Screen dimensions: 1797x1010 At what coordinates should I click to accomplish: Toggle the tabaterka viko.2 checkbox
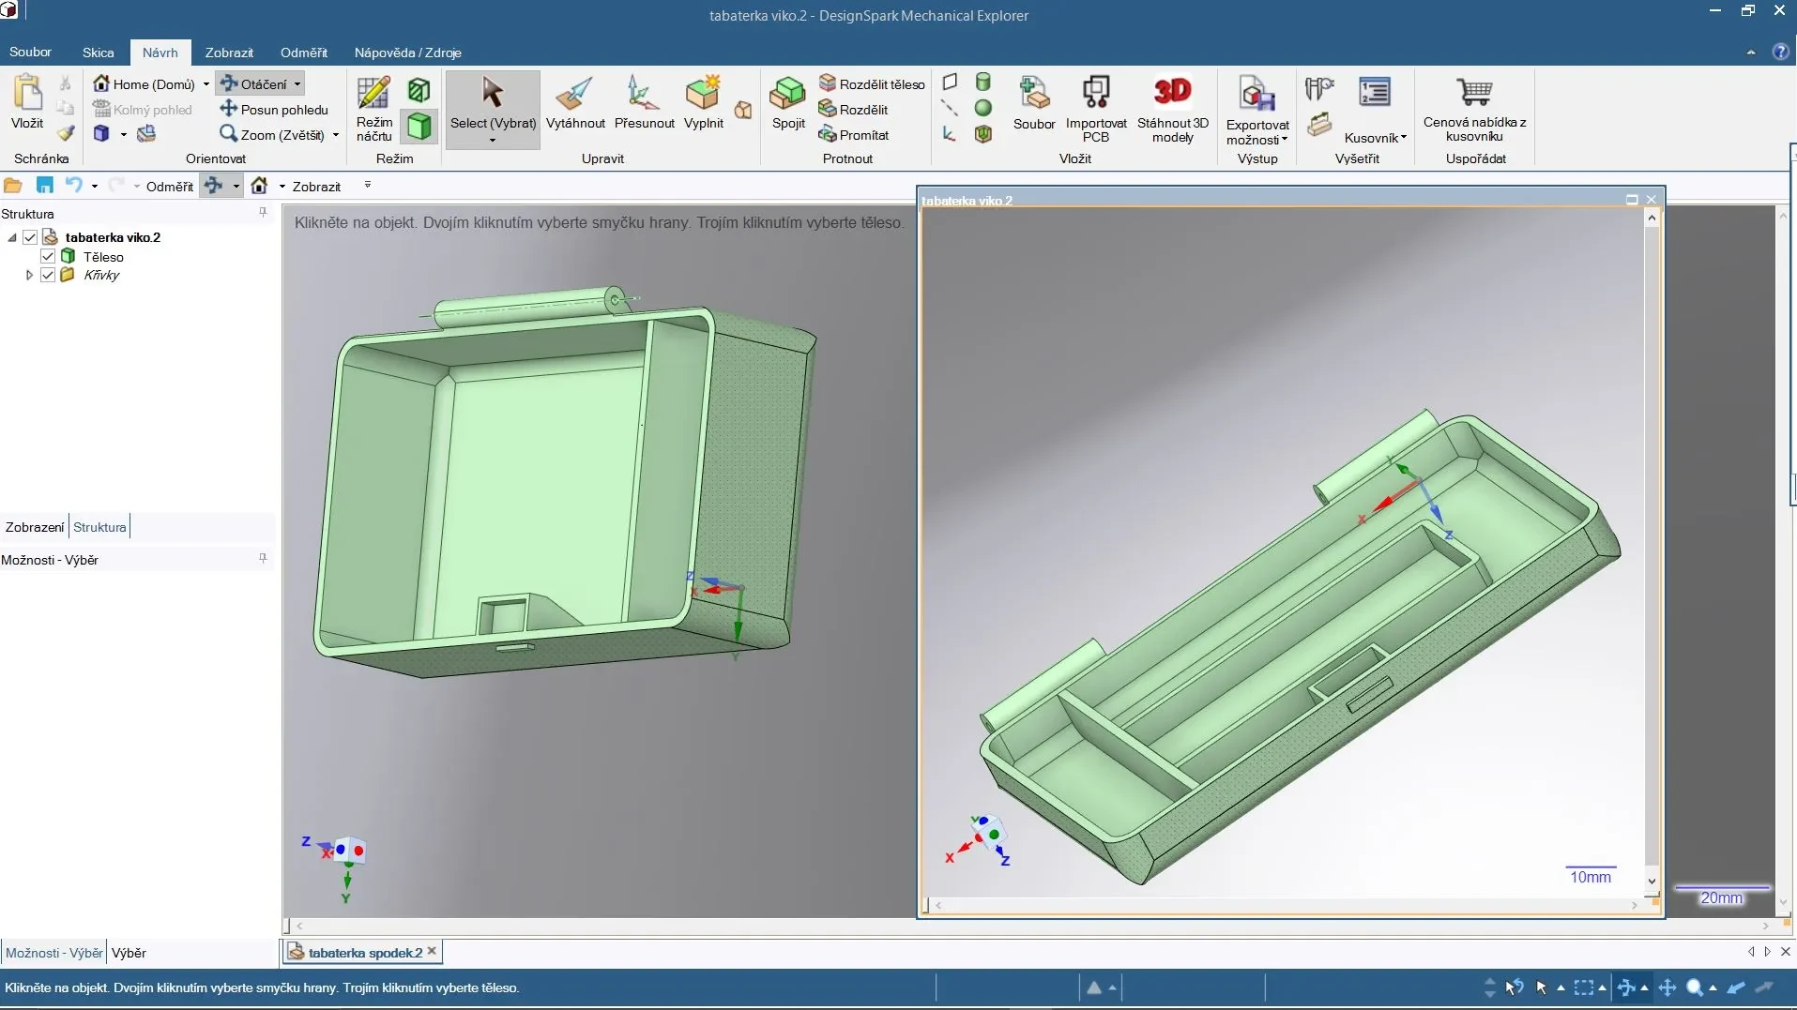(x=30, y=237)
